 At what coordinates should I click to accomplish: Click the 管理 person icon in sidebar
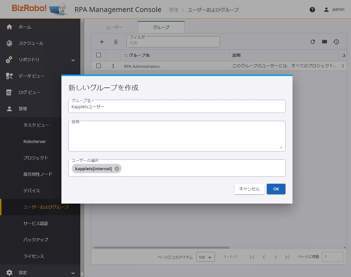tap(9, 109)
